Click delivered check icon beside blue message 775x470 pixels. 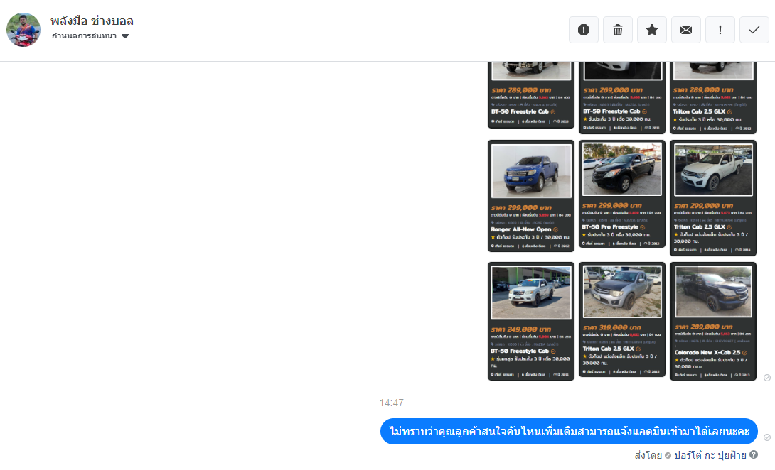(767, 437)
